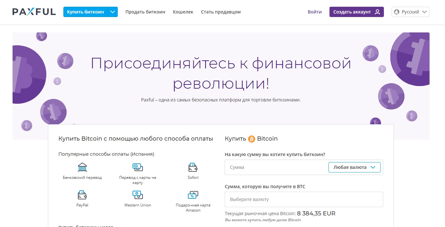Click the Войти login link
The height and width of the screenshot is (227, 445).
(x=315, y=12)
